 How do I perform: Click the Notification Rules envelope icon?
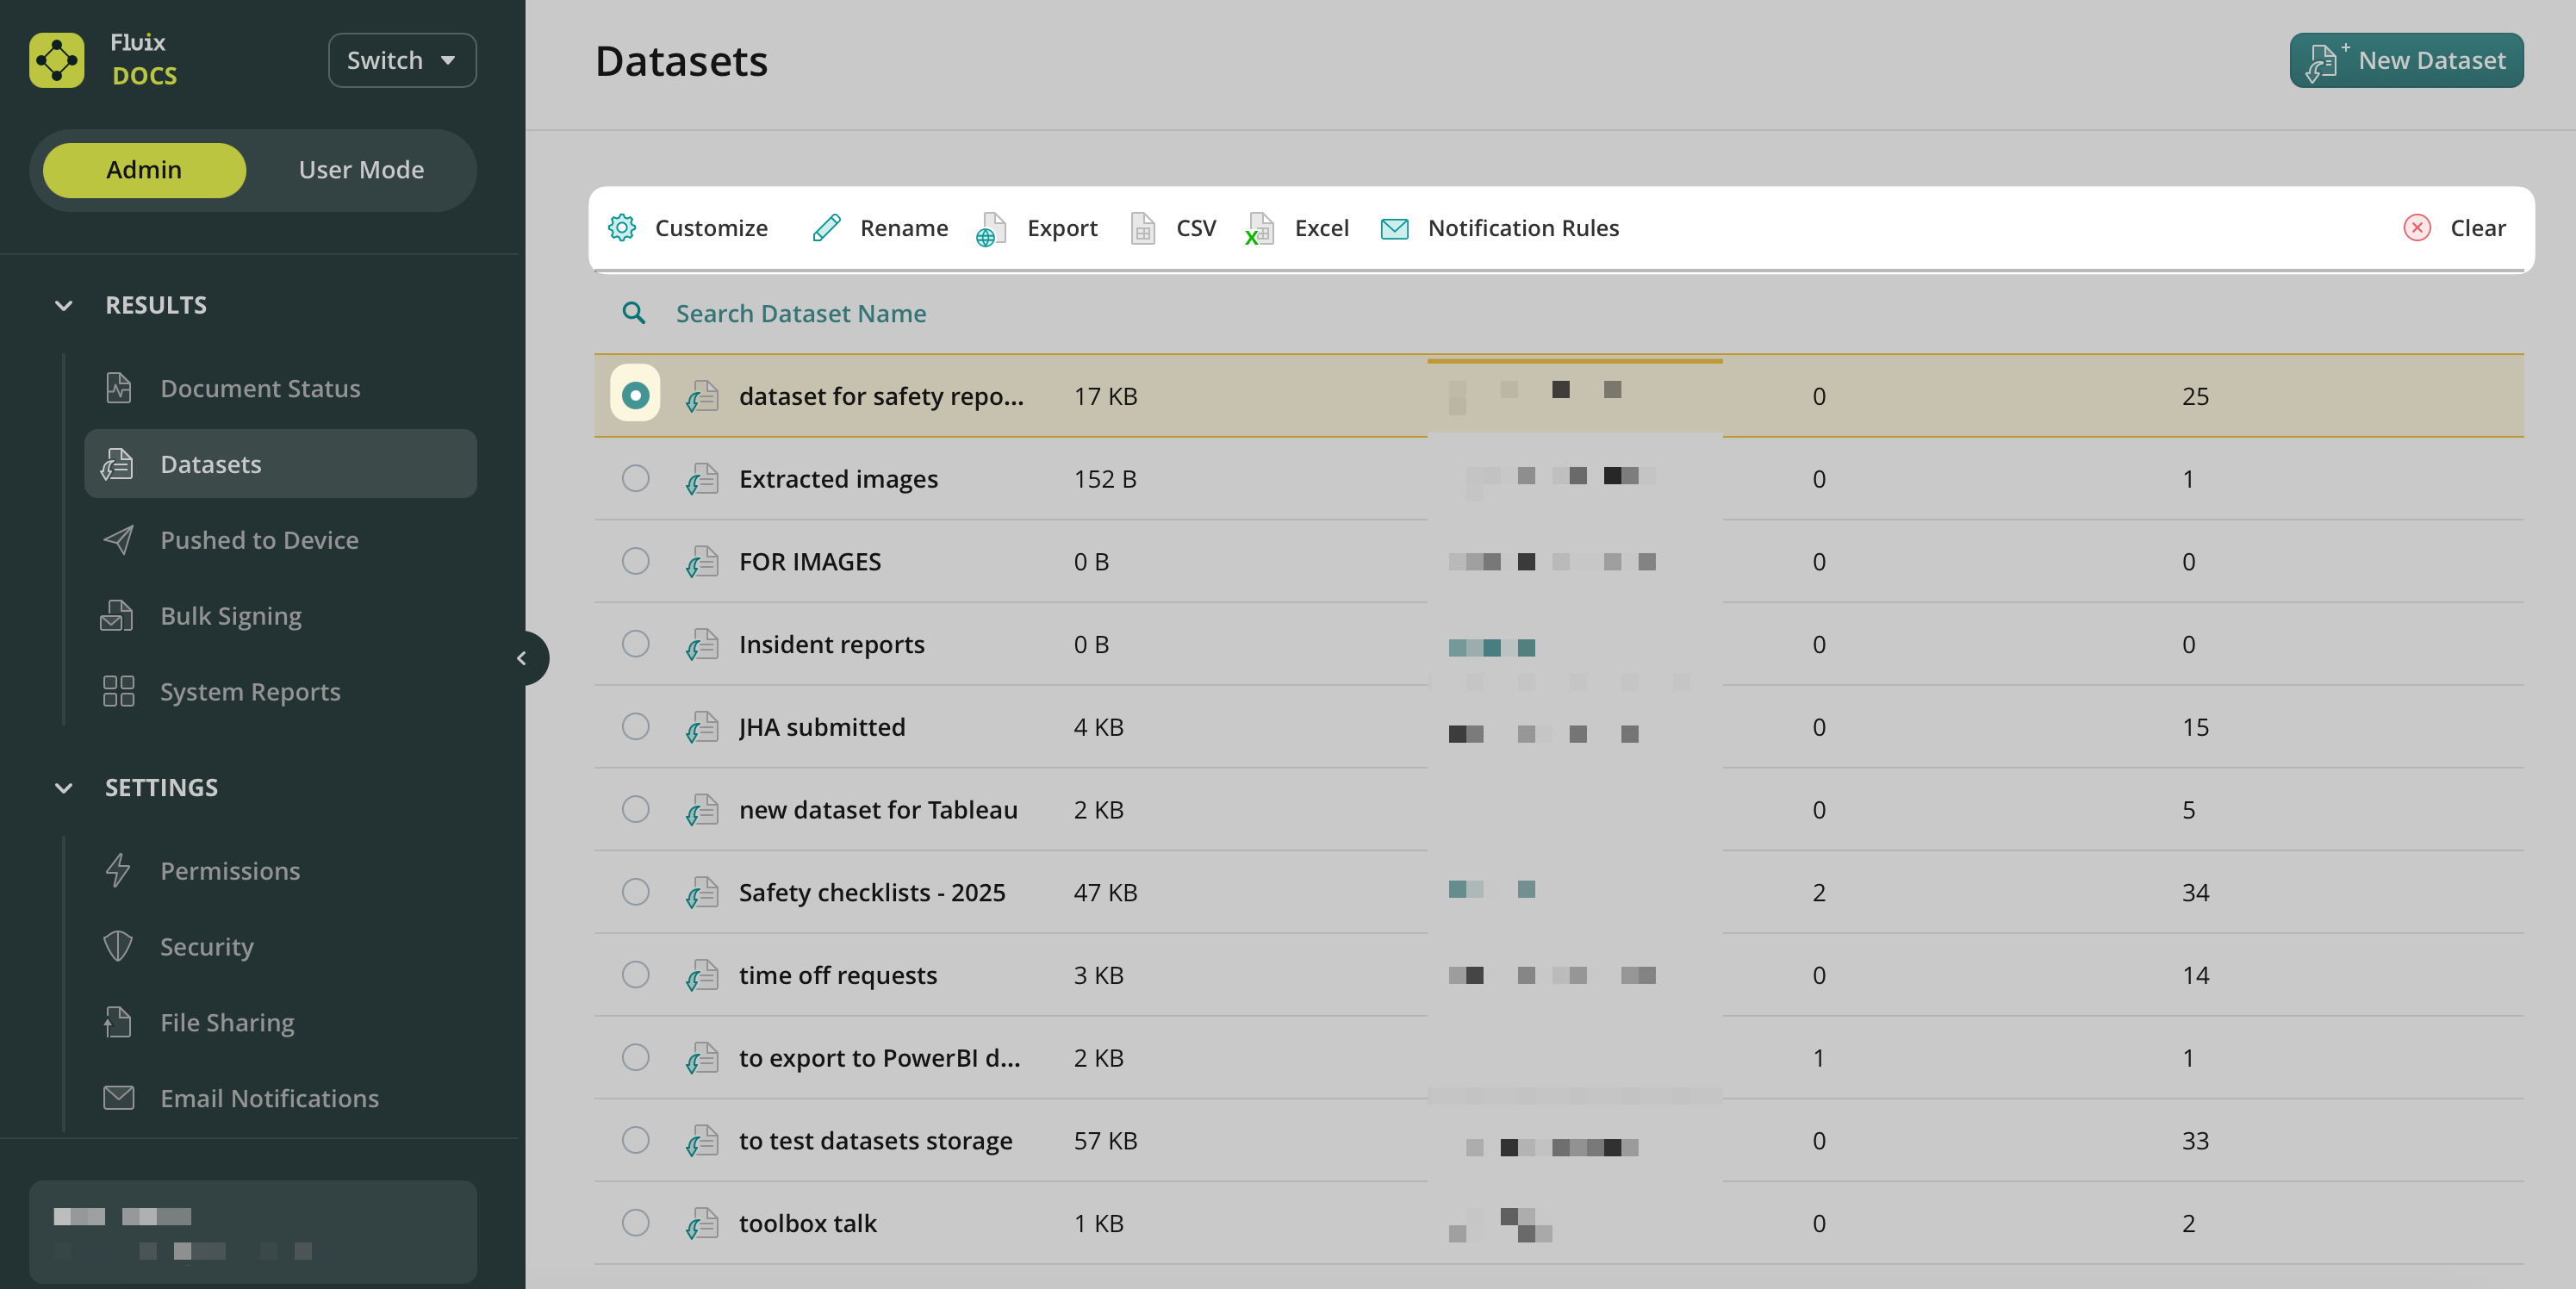[x=1394, y=228]
